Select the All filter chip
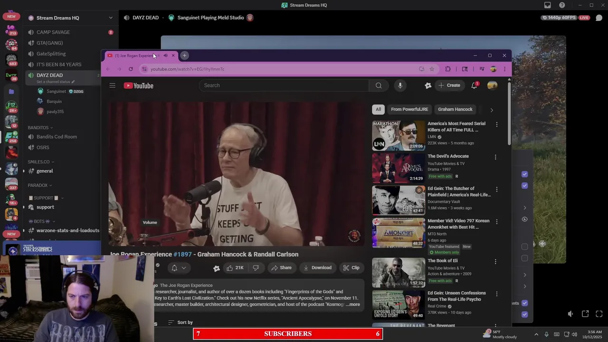The height and width of the screenshot is (342, 608). [378, 109]
